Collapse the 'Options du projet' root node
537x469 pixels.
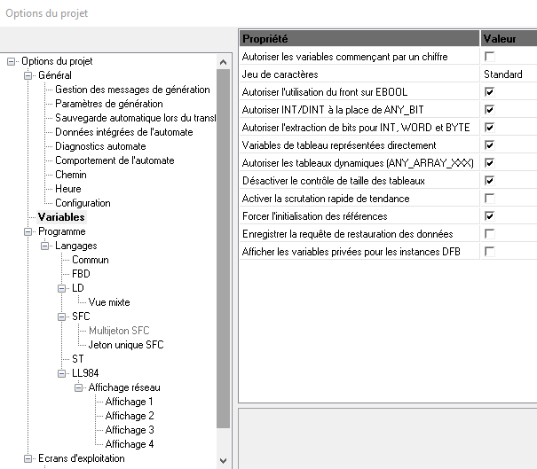(12, 61)
